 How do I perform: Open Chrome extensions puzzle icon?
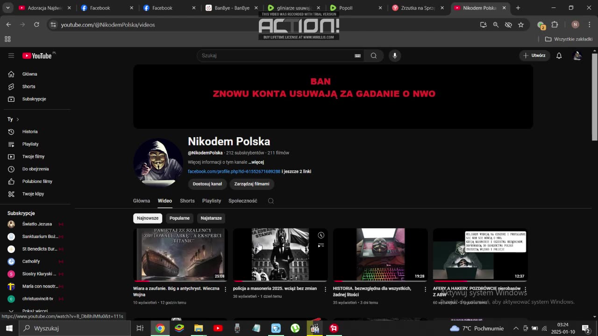555,25
